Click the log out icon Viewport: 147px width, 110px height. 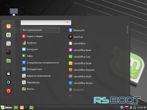(9, 82)
